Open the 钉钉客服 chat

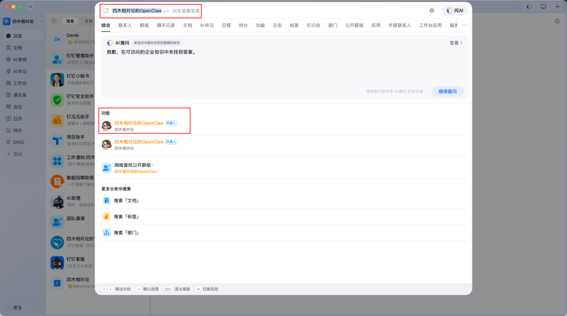click(x=71, y=262)
